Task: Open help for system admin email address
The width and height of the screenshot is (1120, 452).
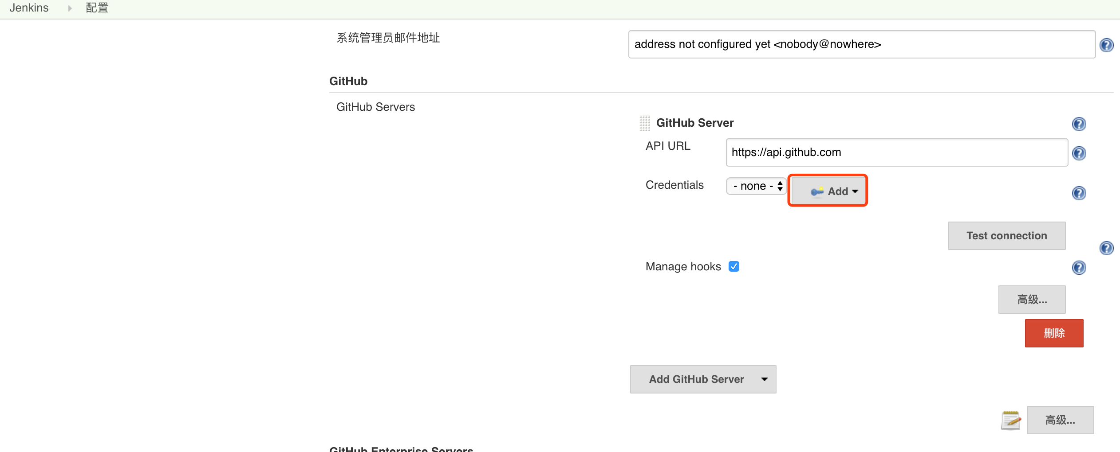Action: 1106,45
